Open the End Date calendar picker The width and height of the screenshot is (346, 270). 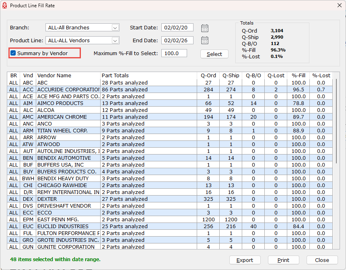205,41
